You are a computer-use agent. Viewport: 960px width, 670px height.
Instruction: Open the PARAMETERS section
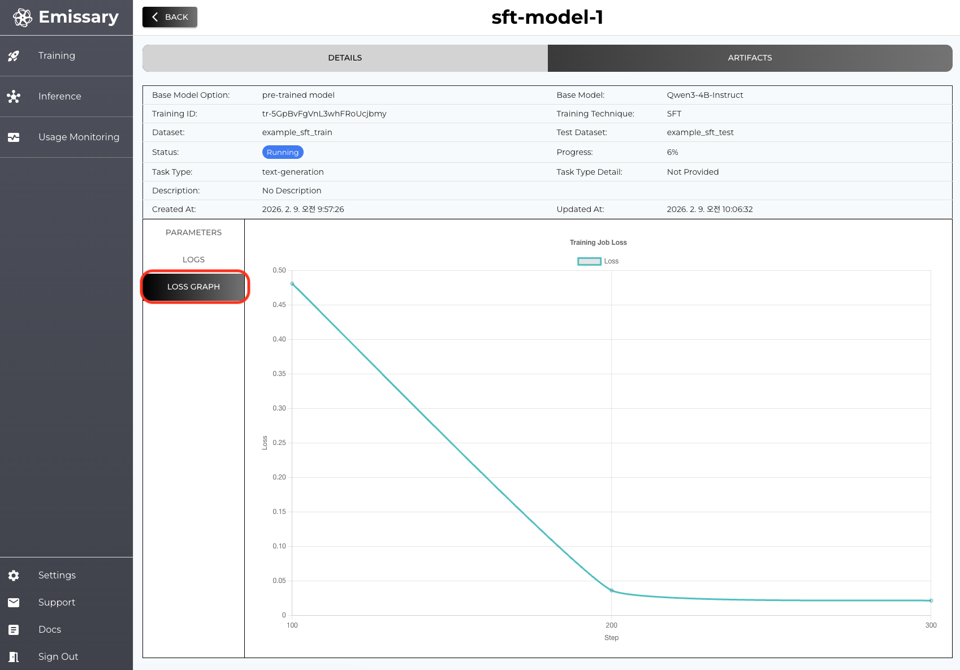[x=193, y=232]
